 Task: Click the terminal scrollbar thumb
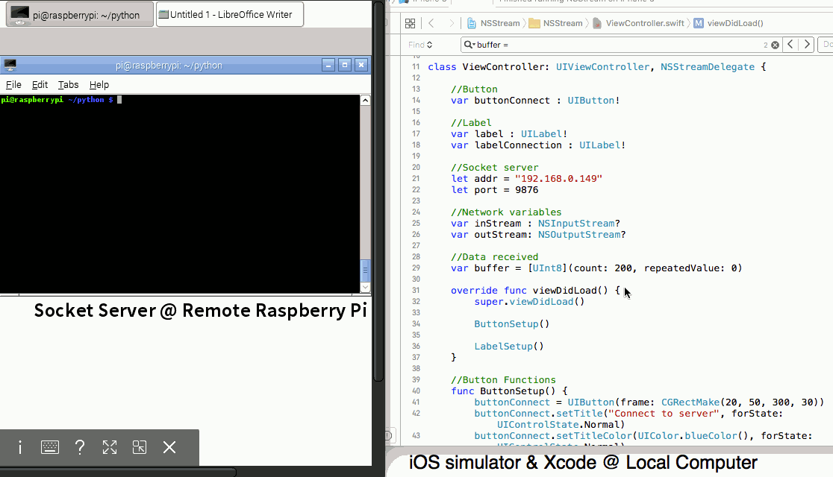pos(365,271)
